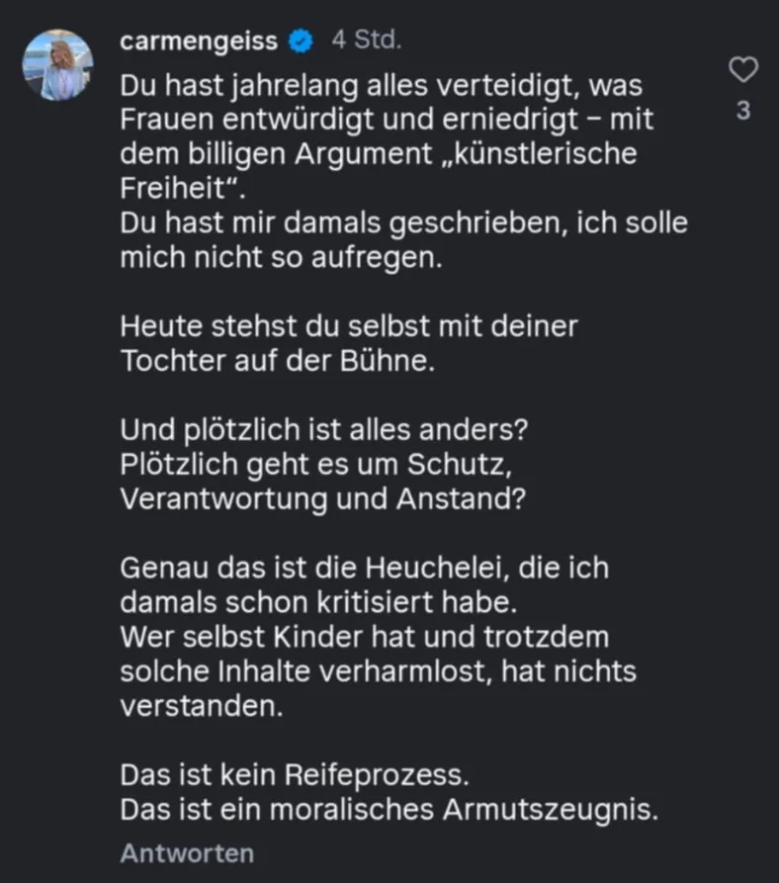This screenshot has height=883, width=779.
Task: View the likes count of 3
Action: click(742, 112)
